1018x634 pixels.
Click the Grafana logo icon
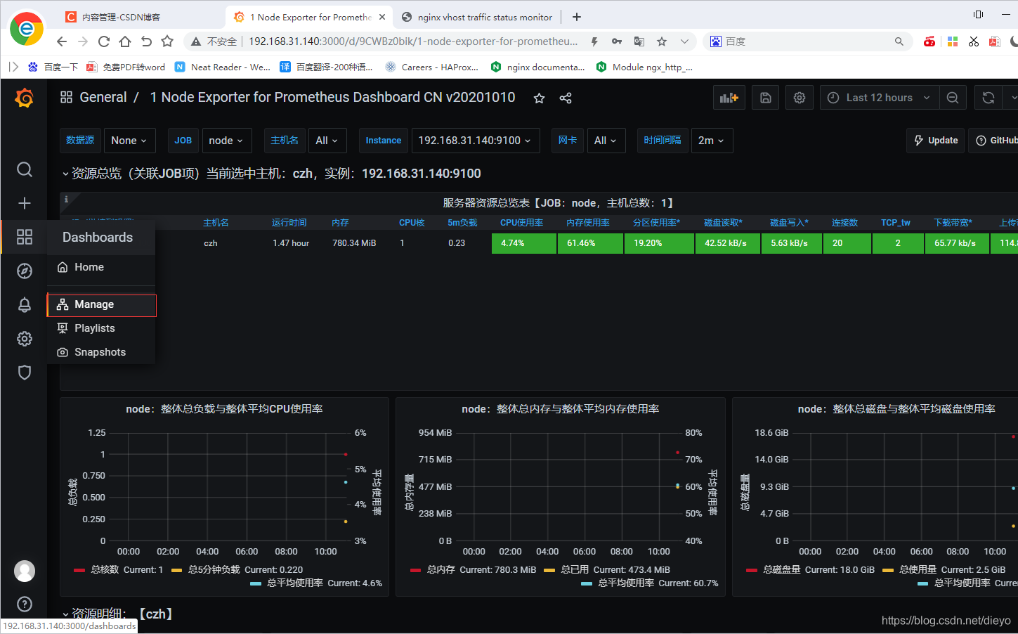pyautogui.click(x=24, y=98)
